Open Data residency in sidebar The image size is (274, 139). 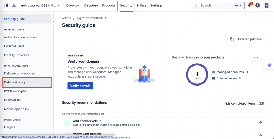click(x=15, y=82)
